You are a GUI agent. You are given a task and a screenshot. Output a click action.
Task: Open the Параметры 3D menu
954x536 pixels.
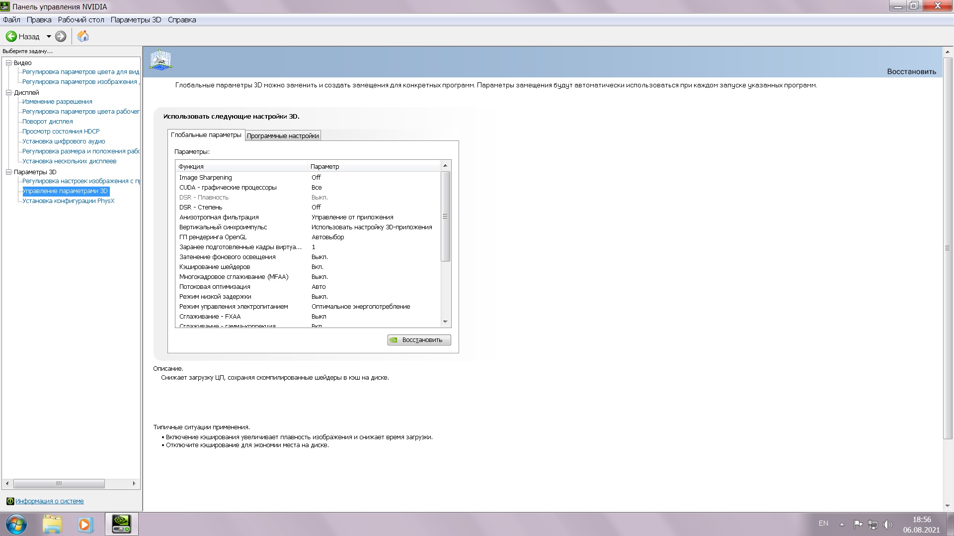pyautogui.click(x=136, y=20)
